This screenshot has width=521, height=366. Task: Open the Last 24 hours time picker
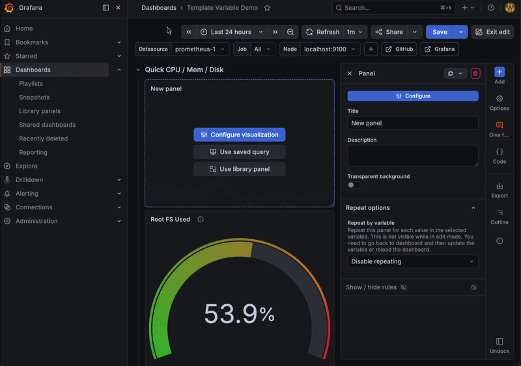click(232, 32)
